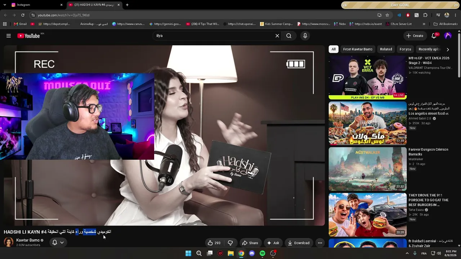
Task: Open the taskbar volume control
Action: pos(439,253)
